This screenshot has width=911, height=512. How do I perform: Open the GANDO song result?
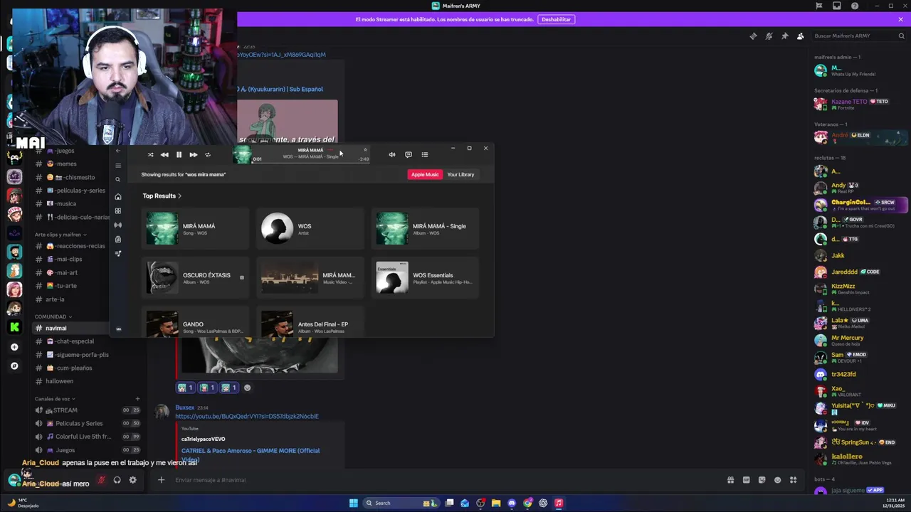click(196, 324)
